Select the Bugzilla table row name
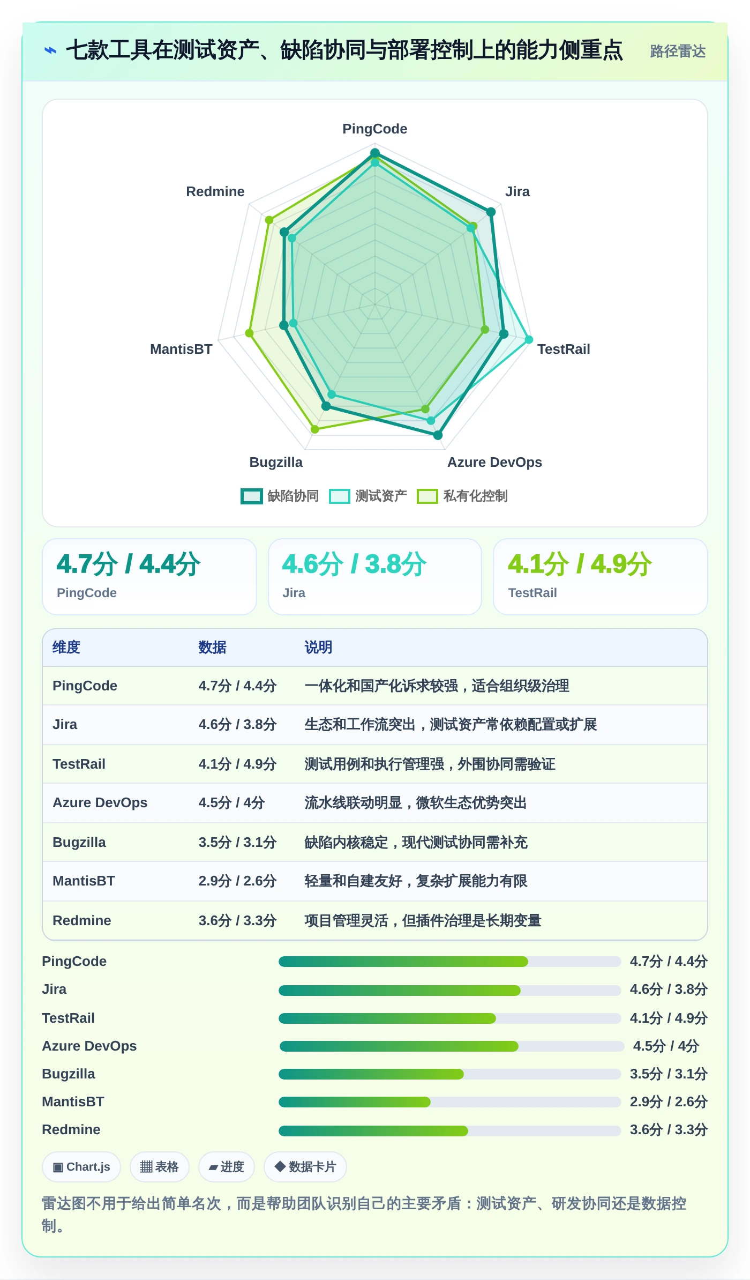750x1280 pixels. 79,842
